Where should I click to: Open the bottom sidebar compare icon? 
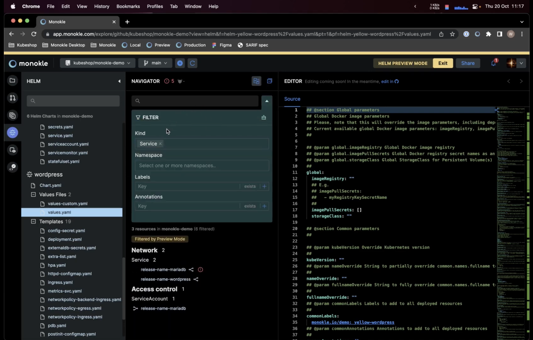pyautogui.click(x=12, y=168)
